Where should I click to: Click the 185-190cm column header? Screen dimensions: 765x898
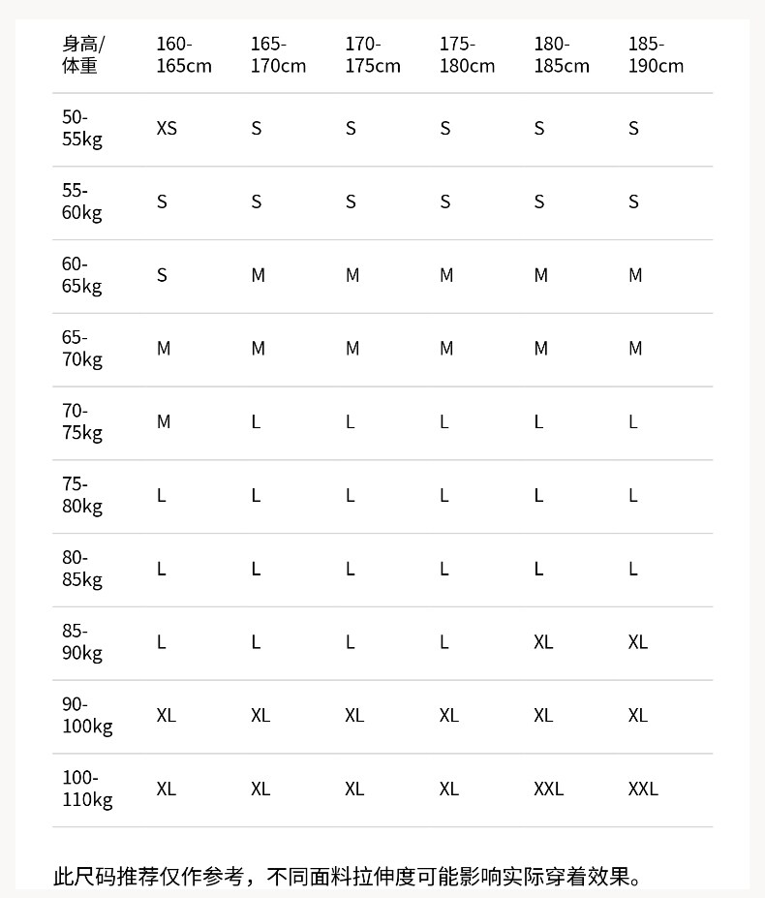pos(656,55)
